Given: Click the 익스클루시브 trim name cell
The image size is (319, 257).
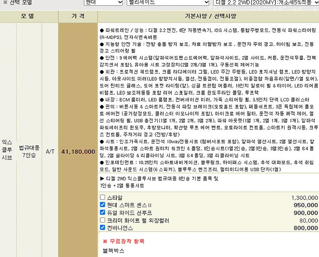Looking at the screenshot, I should [8, 150].
